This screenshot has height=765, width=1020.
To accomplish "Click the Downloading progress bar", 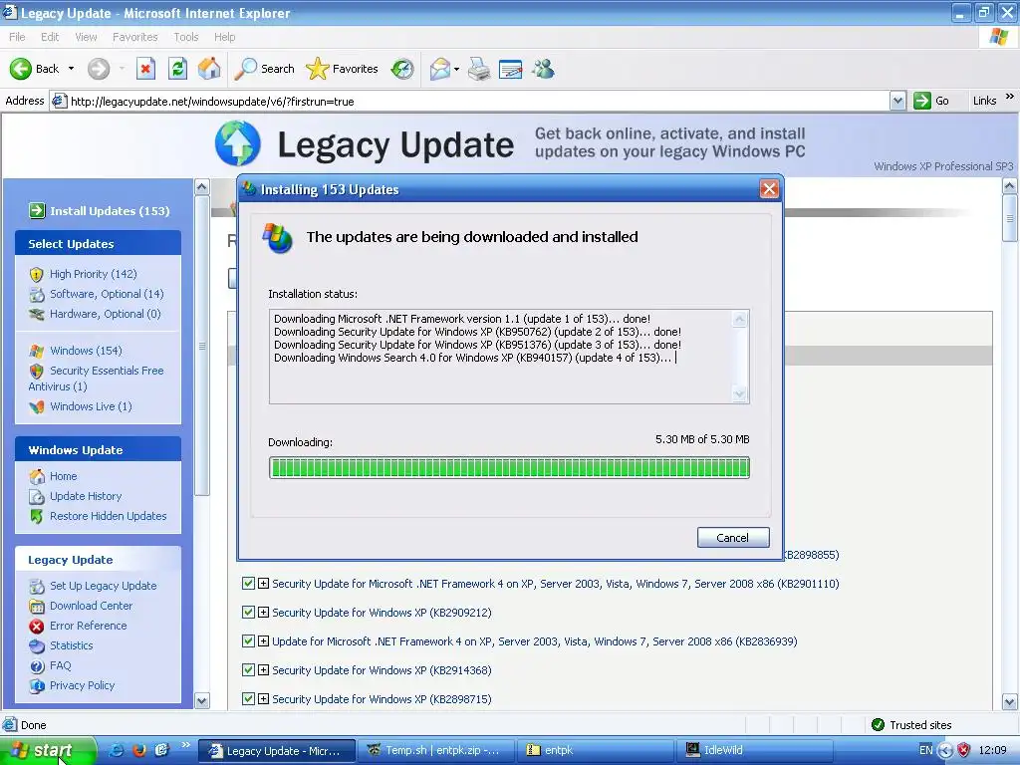I will click(509, 468).
